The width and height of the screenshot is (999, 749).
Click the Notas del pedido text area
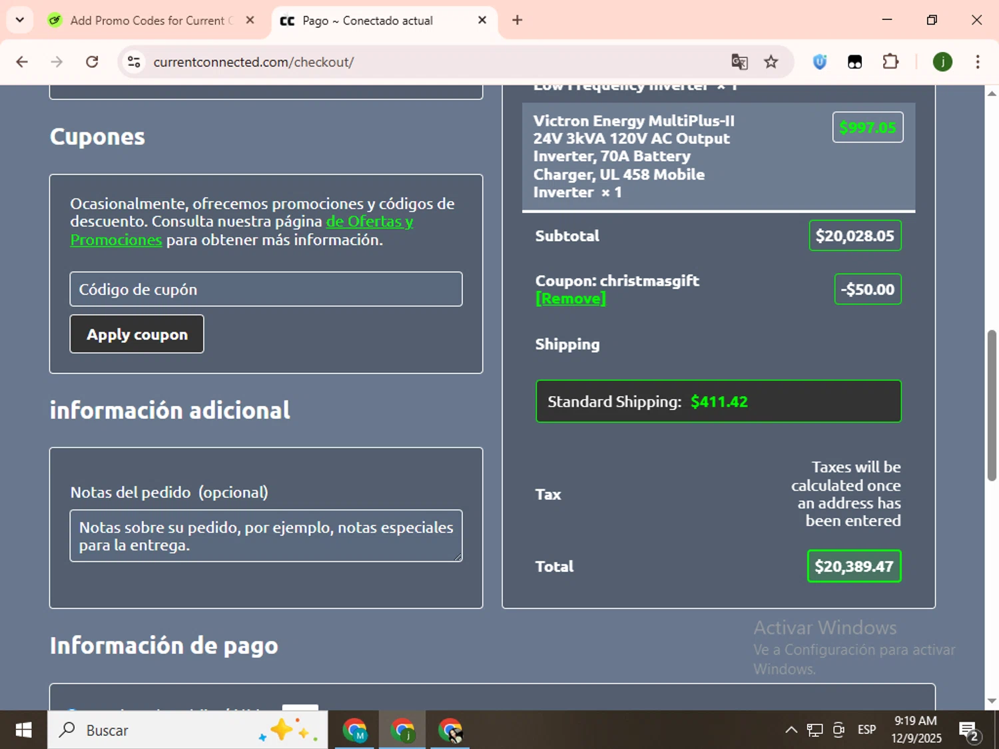(266, 536)
